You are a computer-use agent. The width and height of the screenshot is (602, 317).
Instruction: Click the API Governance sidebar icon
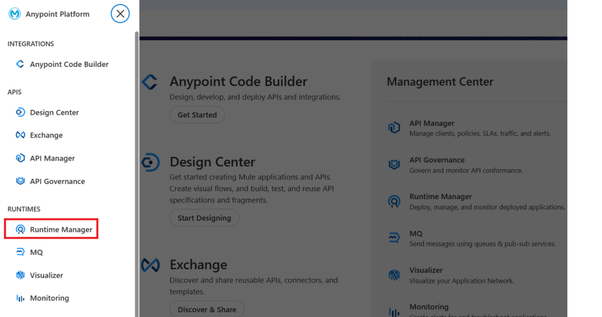[x=20, y=181]
